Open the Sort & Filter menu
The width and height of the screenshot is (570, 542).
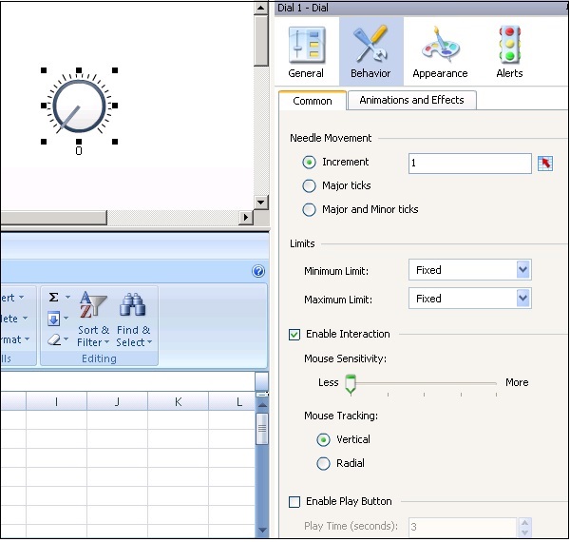(93, 319)
